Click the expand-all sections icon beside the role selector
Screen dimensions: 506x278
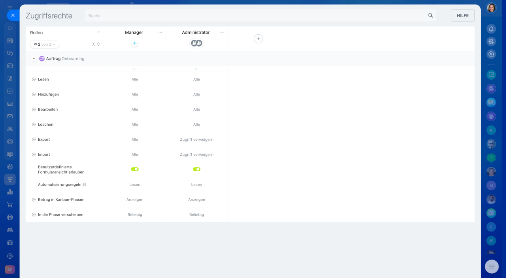pos(98,44)
